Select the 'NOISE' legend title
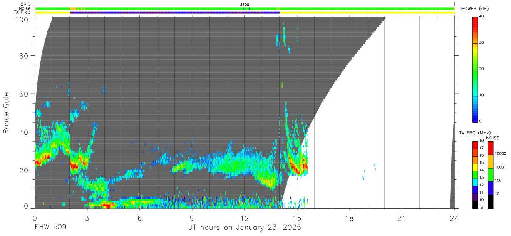This screenshot has height=236, width=511. click(x=492, y=138)
